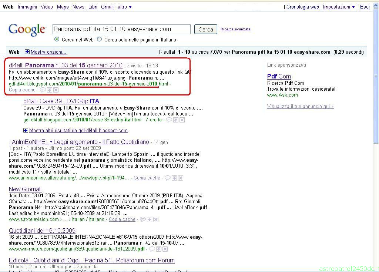
Task: Promote Case 39 result with up-arrow icon
Action: tap(176, 120)
